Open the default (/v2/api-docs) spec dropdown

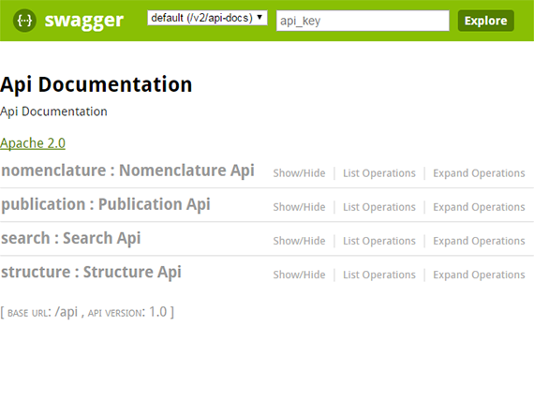click(207, 18)
